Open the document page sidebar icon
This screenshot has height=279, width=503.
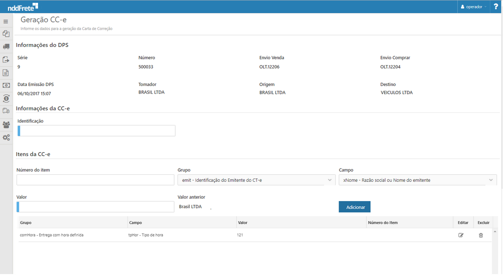pyautogui.click(x=6, y=73)
